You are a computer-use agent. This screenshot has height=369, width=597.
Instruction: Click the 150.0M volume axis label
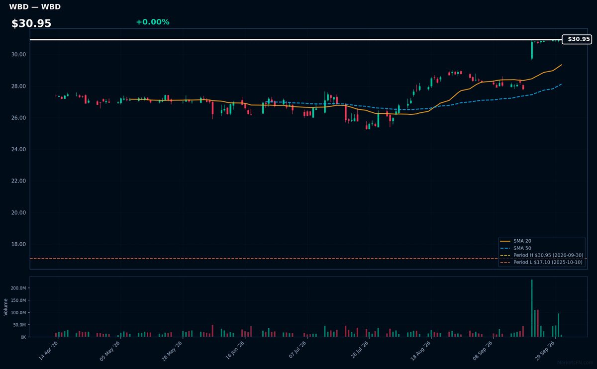click(x=18, y=300)
